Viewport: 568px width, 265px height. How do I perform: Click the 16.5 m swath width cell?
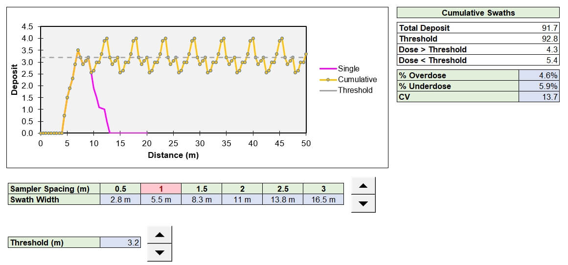pyautogui.click(x=323, y=199)
